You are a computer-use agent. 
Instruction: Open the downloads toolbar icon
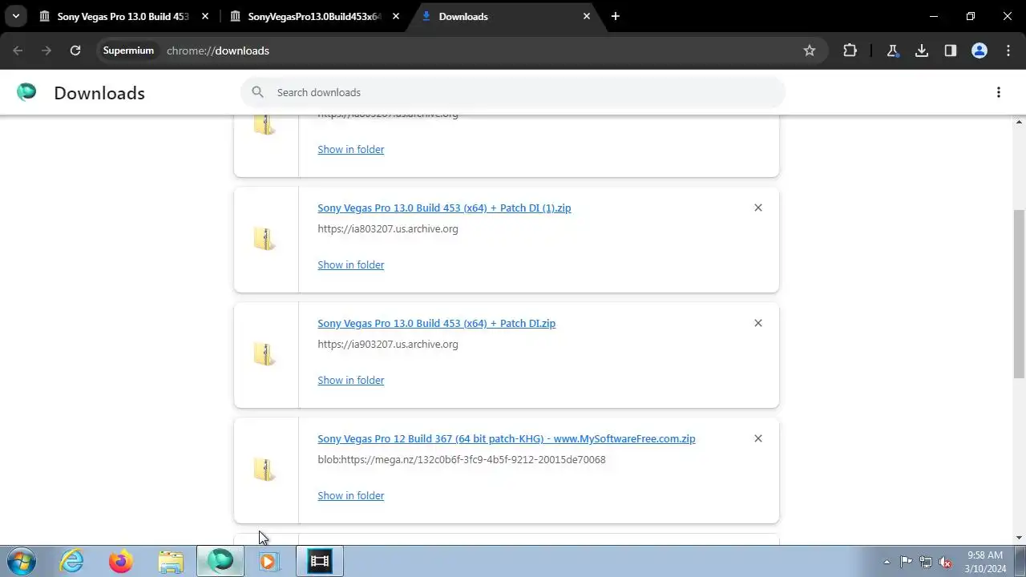[x=922, y=50]
